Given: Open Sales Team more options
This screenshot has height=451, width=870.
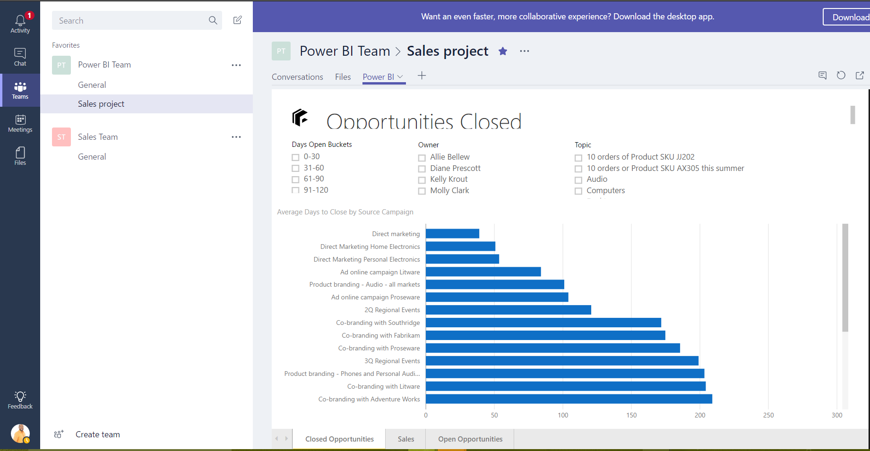Looking at the screenshot, I should pyautogui.click(x=236, y=137).
